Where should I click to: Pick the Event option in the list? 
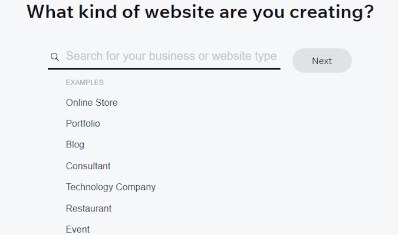(78, 230)
